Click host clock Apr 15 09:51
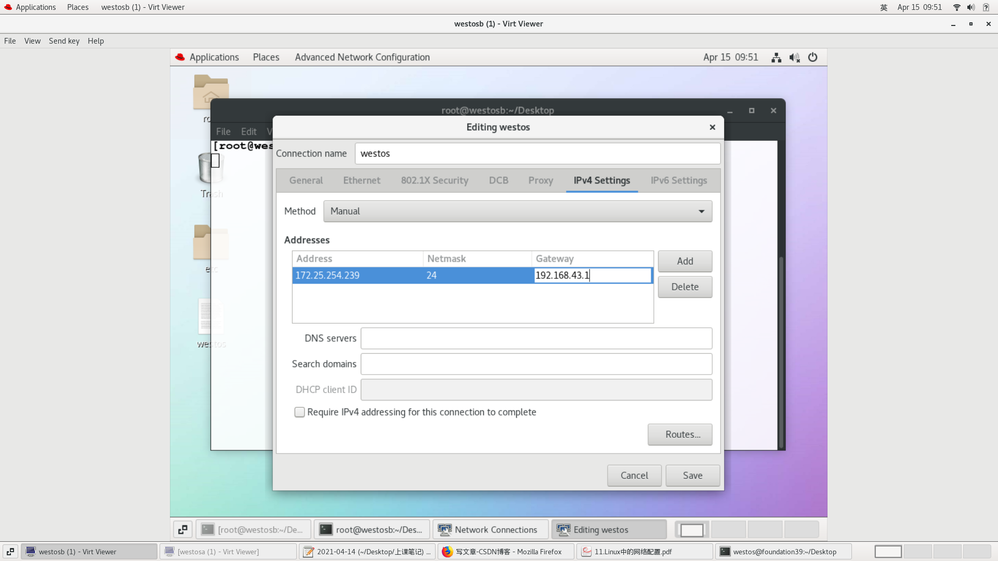 919,7
